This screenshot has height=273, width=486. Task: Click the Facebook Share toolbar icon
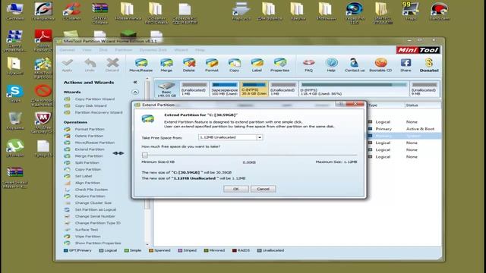pyautogui.click(x=406, y=65)
